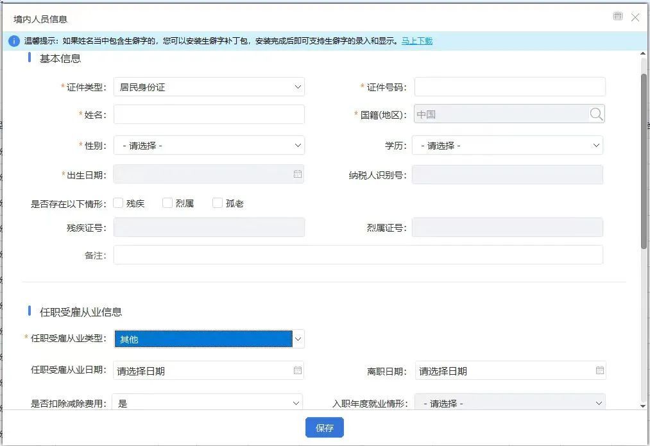The height and width of the screenshot is (446, 650).
Task: Click the 出生日期 date field
Action: (209, 174)
